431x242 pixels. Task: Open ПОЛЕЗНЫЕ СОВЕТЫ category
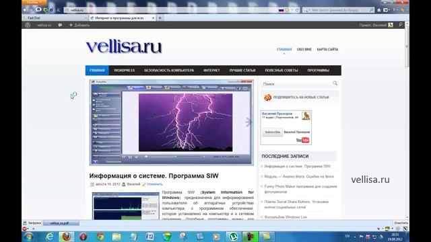point(281,70)
